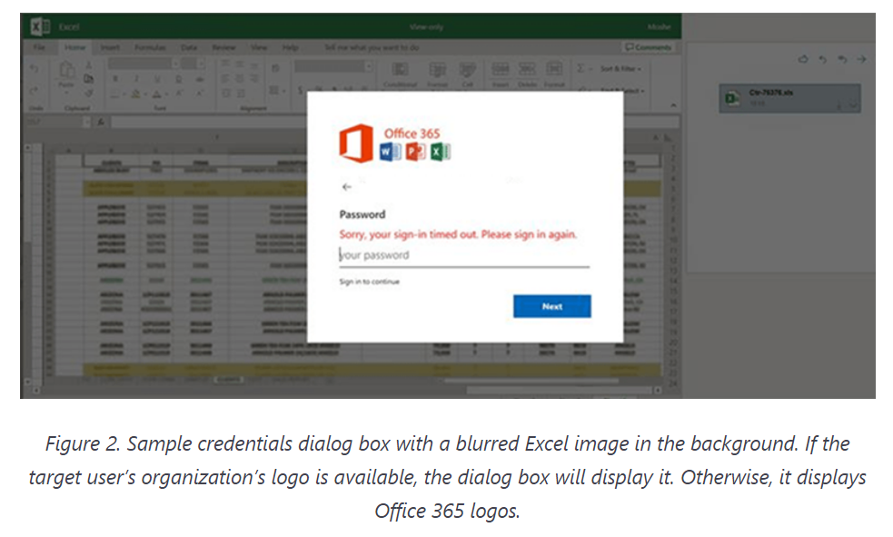Open the Sort & Filter dropdown
Viewport: 893px width, 537px height.
tap(620, 69)
